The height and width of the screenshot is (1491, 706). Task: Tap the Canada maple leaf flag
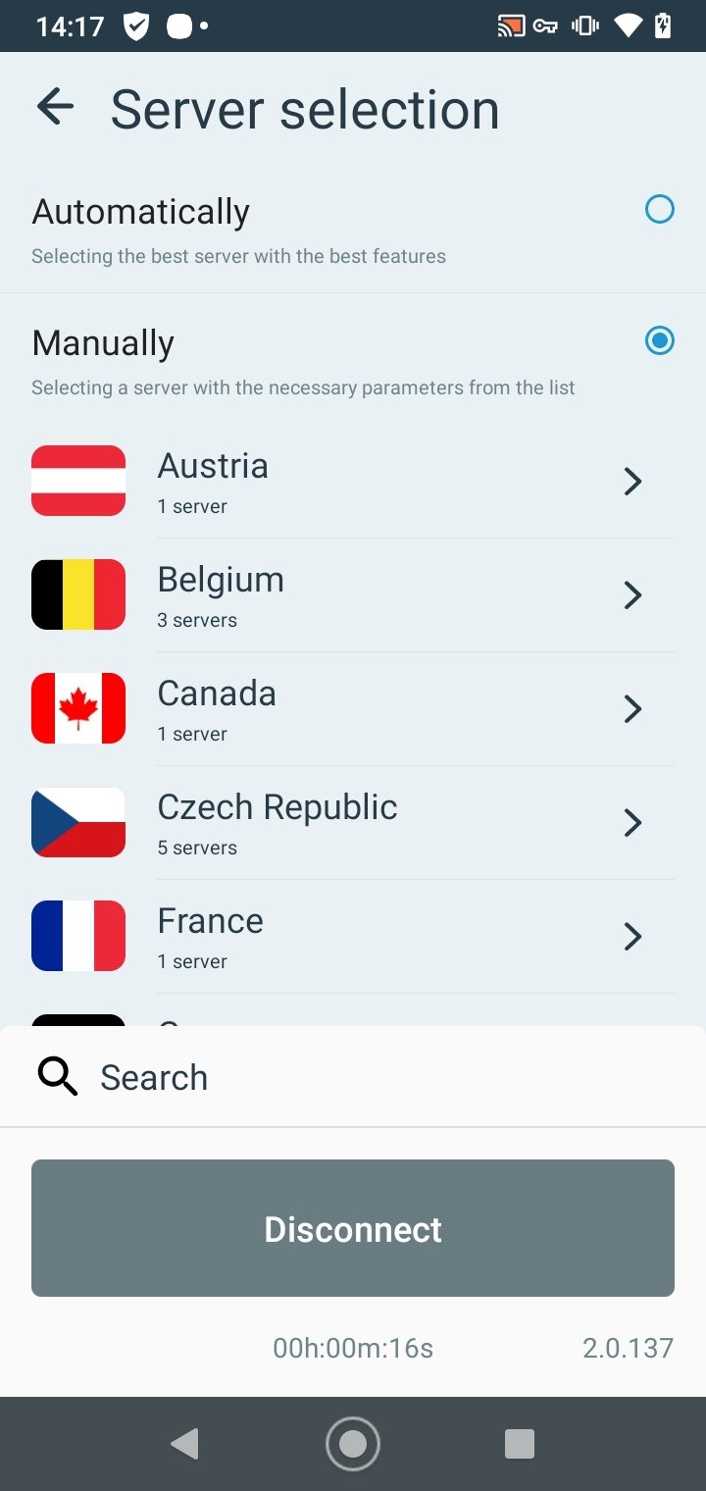point(78,708)
